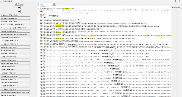
Task: Select the body tag button
Action: (15, 22)
